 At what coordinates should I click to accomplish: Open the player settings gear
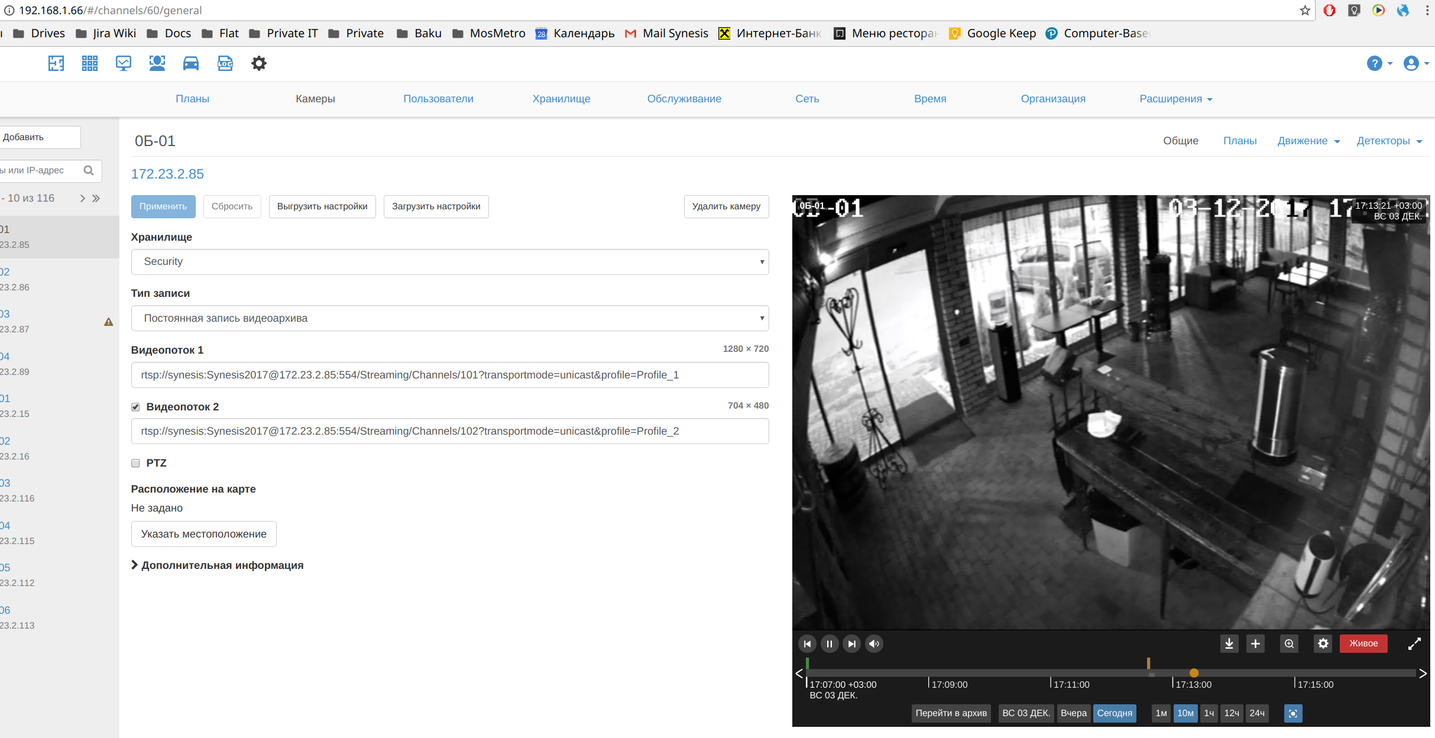click(x=1323, y=644)
